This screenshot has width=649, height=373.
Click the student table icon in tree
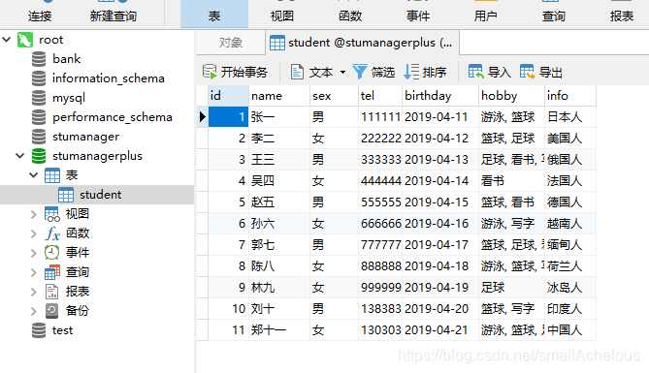pos(66,195)
